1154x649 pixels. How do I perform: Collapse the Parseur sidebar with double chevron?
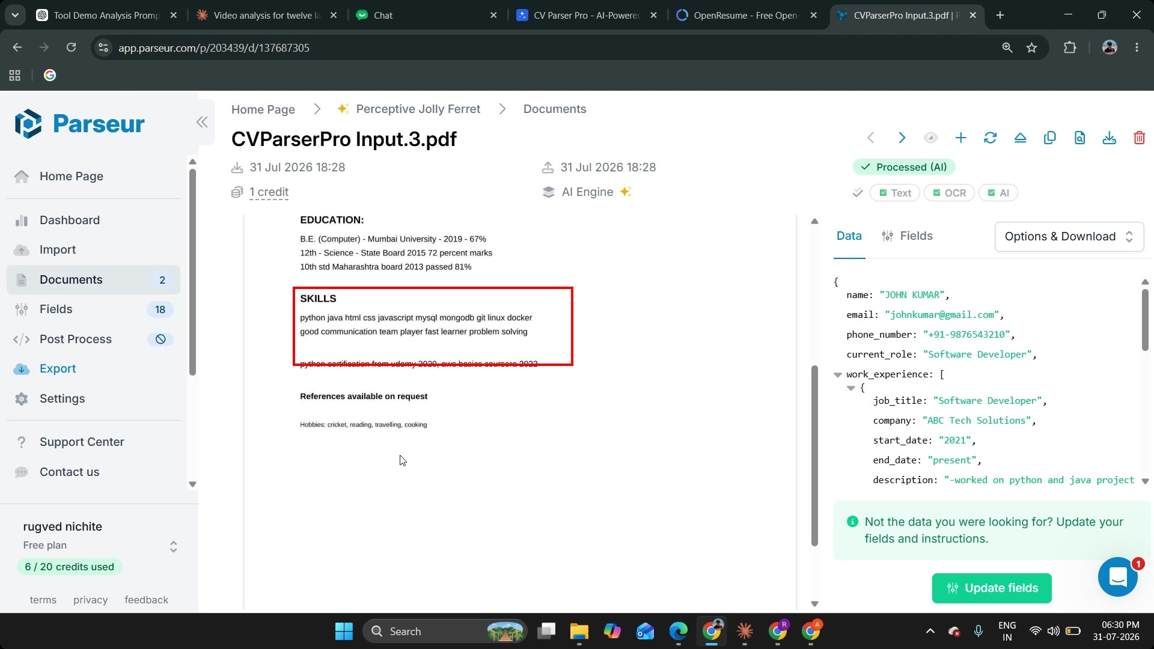click(202, 122)
